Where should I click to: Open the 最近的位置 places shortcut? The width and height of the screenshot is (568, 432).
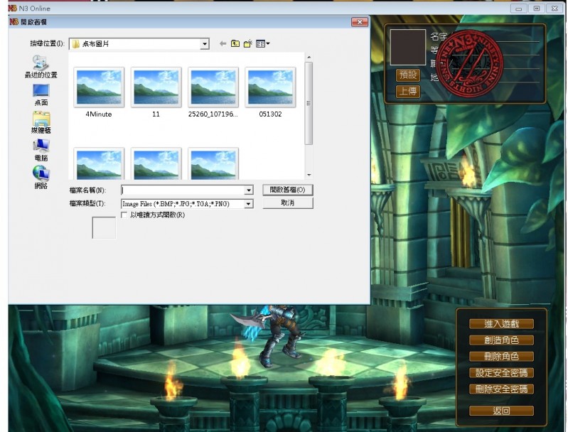[41, 67]
